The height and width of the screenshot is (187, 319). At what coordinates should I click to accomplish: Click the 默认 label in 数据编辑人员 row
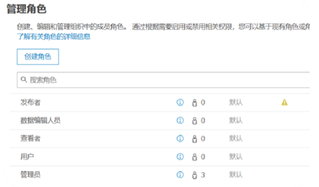click(x=236, y=120)
